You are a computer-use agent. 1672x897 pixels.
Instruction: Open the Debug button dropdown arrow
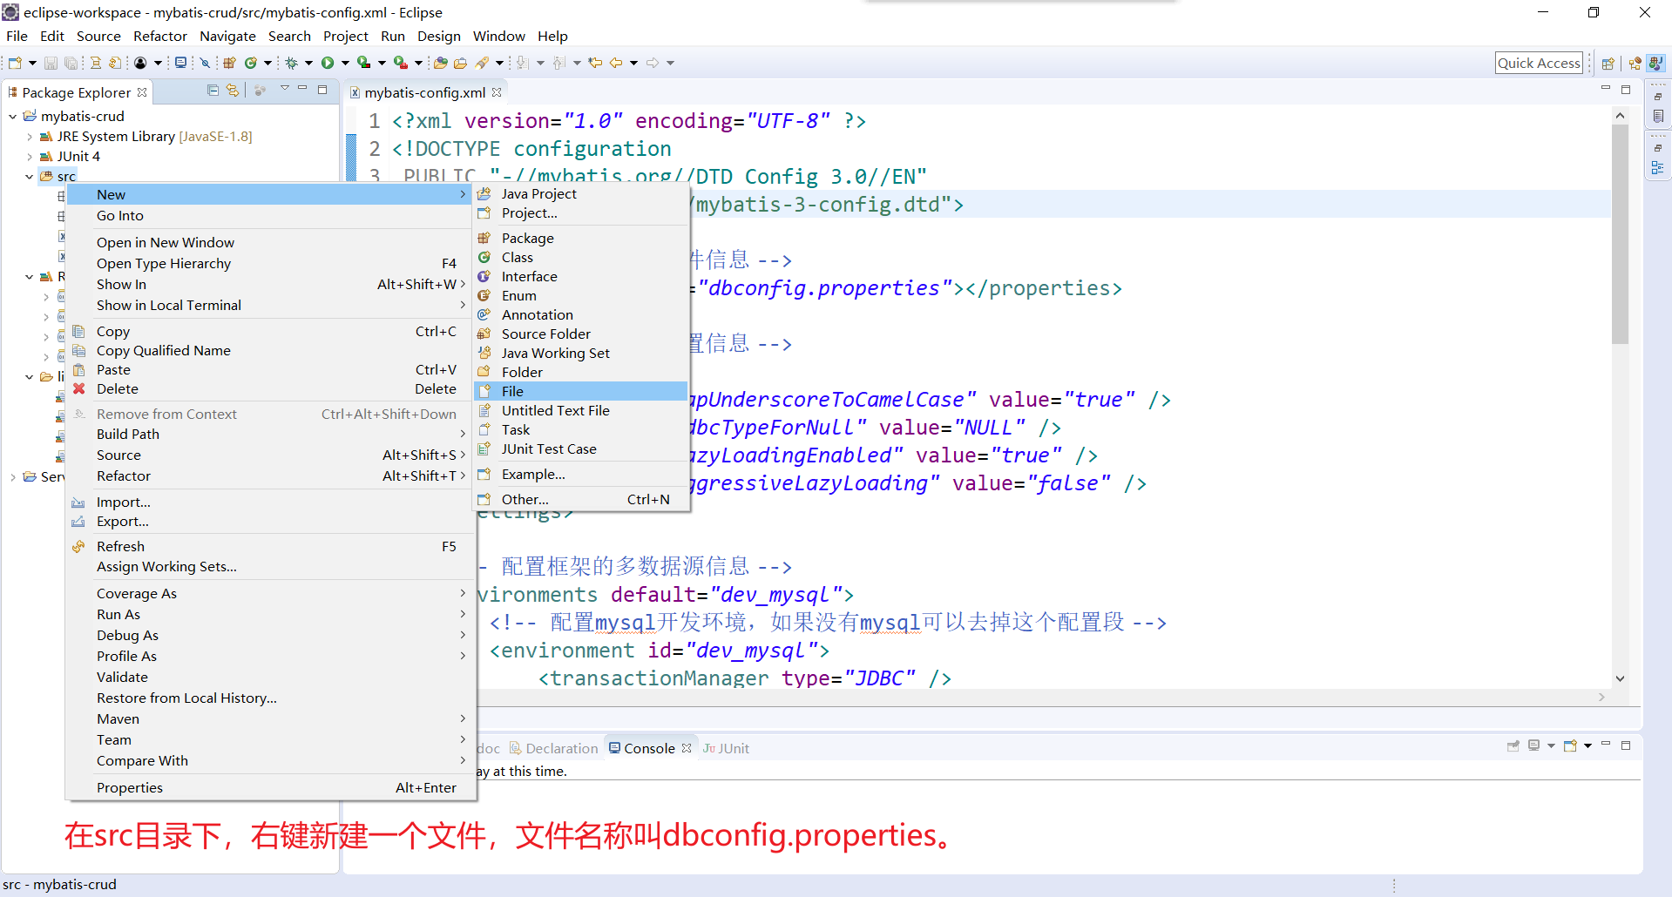point(308,63)
